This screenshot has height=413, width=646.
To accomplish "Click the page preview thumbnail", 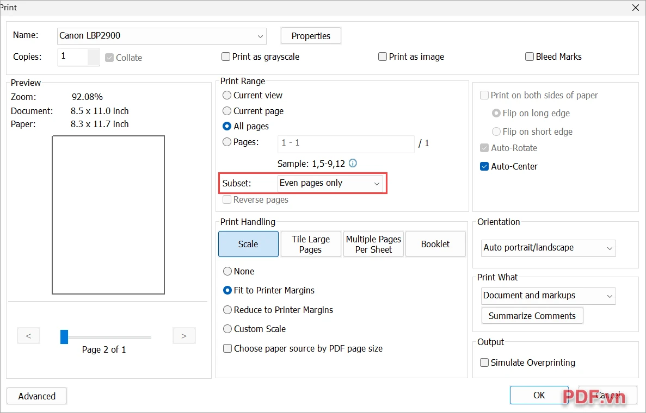I will (x=108, y=215).
